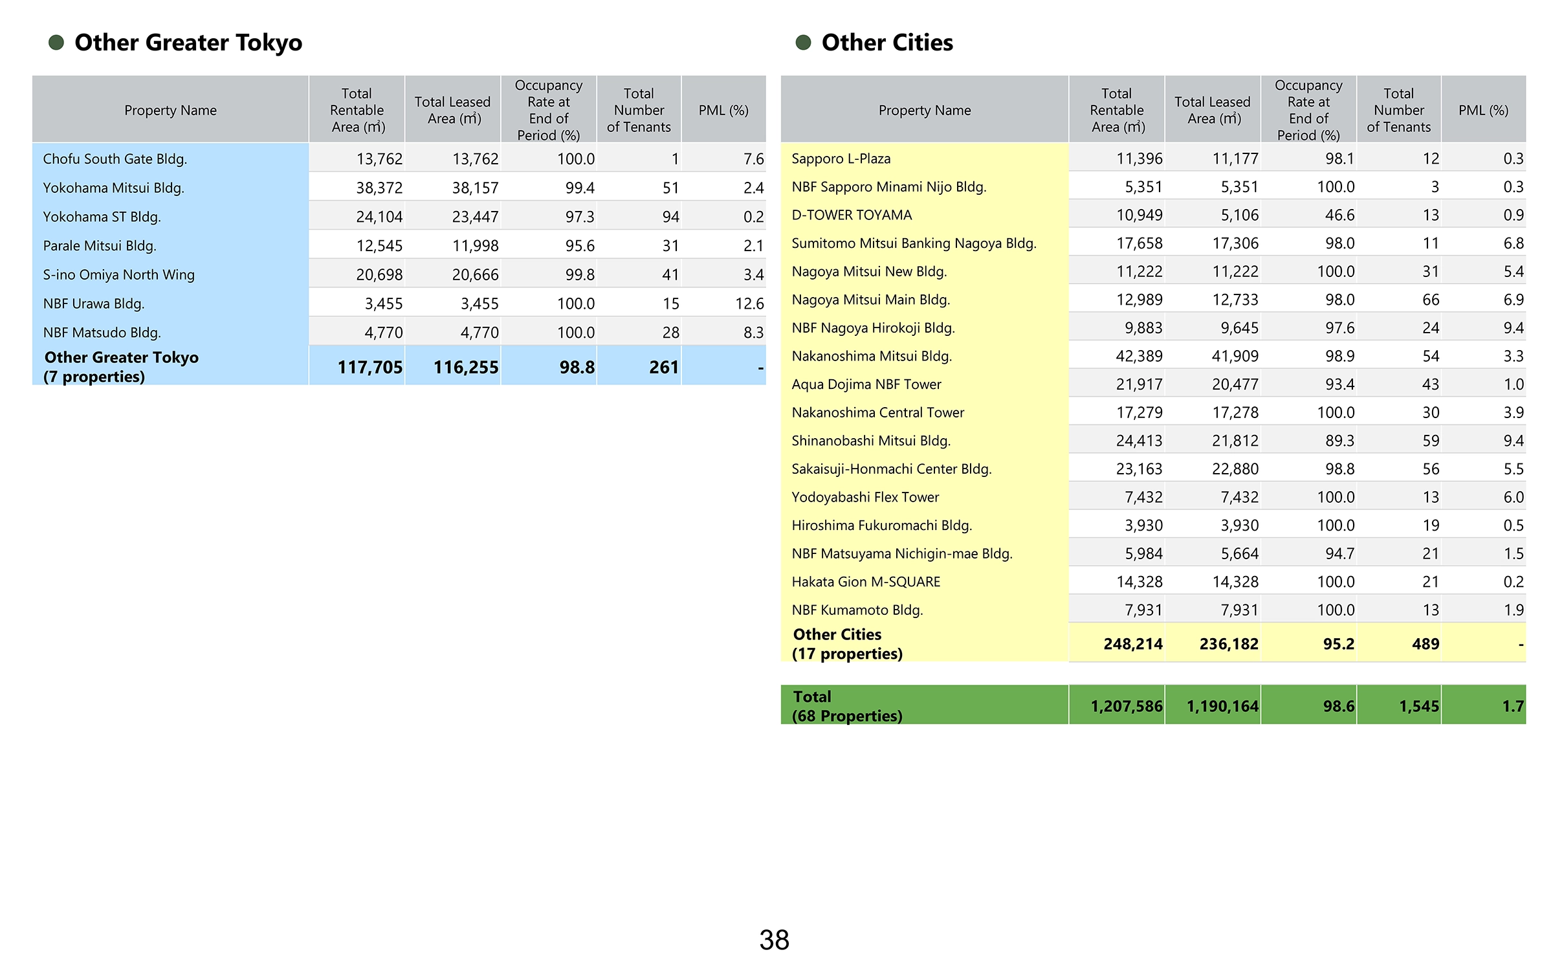Click Yokohama Mitsui Bldg. property name

[x=113, y=188]
